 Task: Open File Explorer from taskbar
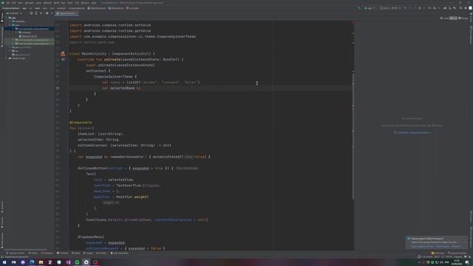click(41, 262)
